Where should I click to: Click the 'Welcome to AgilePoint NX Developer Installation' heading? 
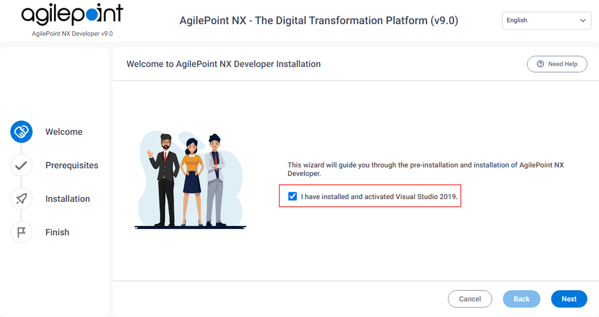tap(224, 64)
